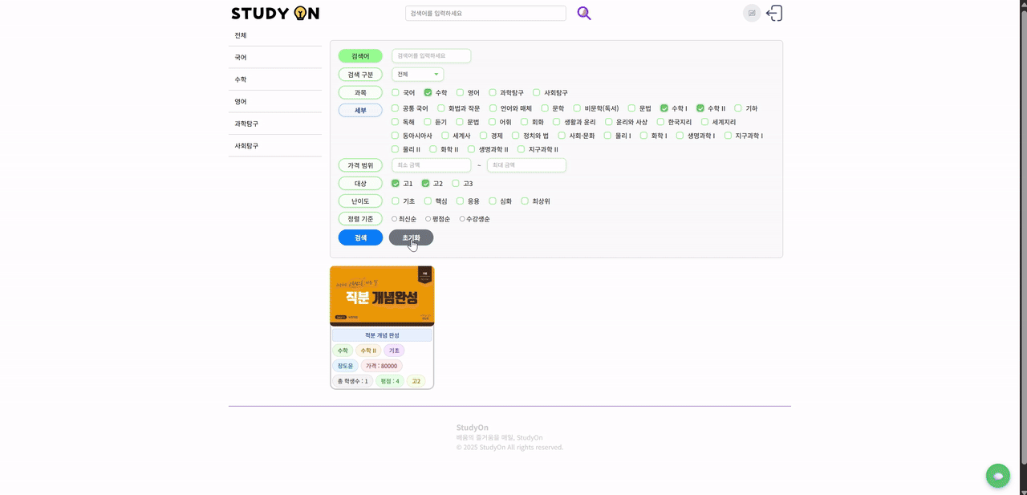The image size is (1027, 495).
Task: Check the 정치와 법 checkbox
Action: [x=516, y=136]
